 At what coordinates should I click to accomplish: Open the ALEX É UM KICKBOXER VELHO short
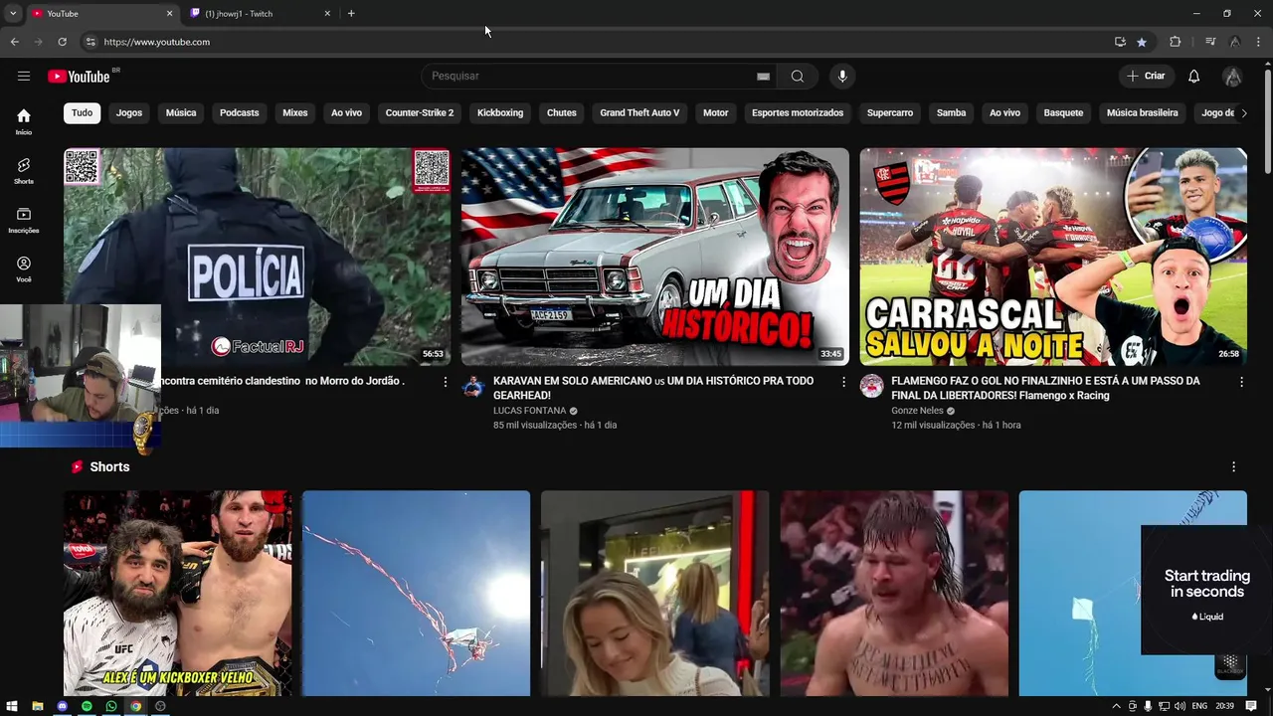(178, 594)
